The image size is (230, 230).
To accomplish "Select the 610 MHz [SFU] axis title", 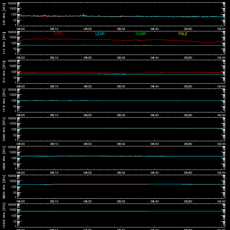I will tap(4, 72).
